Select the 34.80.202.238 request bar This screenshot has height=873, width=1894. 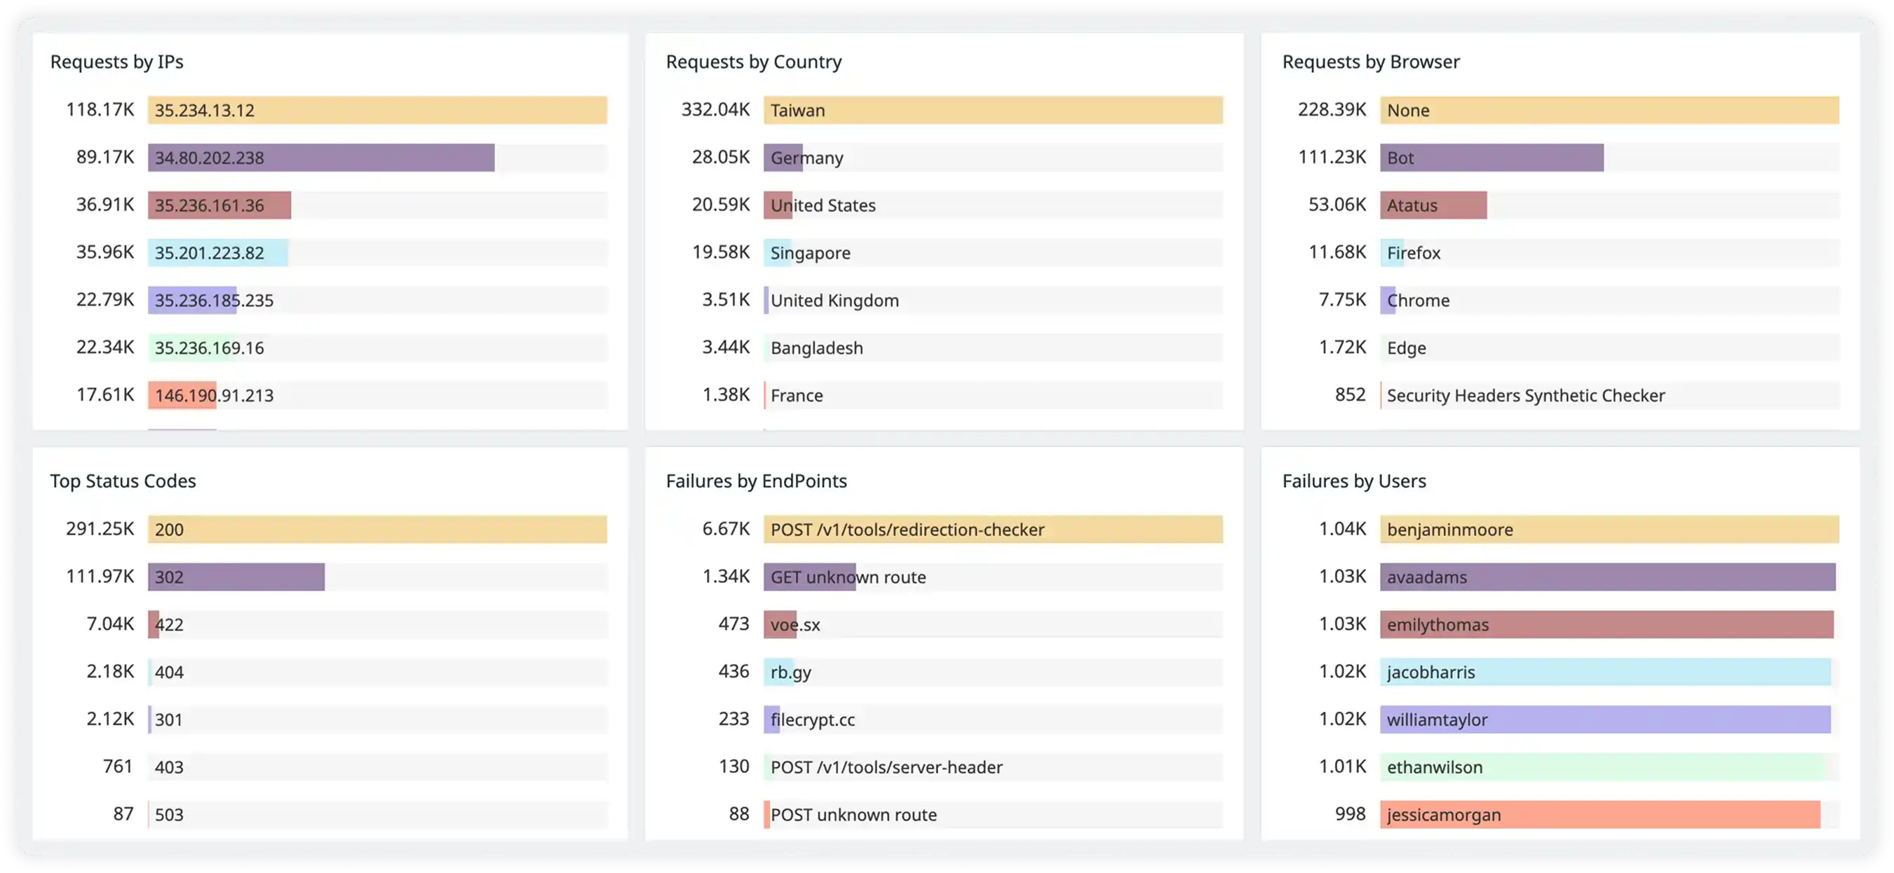pyautogui.click(x=320, y=158)
